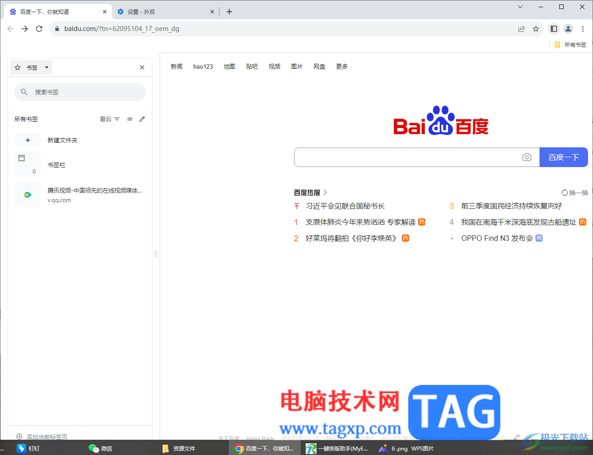Switch to the 百度一下，你就知道 tab
This screenshot has height=455, width=593.
(x=58, y=12)
